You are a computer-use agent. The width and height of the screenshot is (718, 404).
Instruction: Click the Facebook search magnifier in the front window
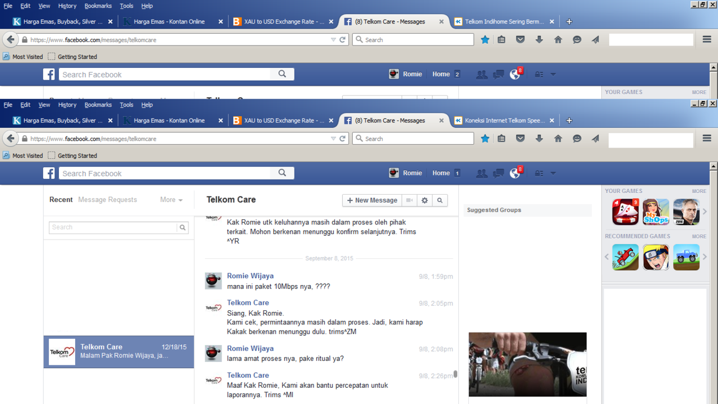282,173
